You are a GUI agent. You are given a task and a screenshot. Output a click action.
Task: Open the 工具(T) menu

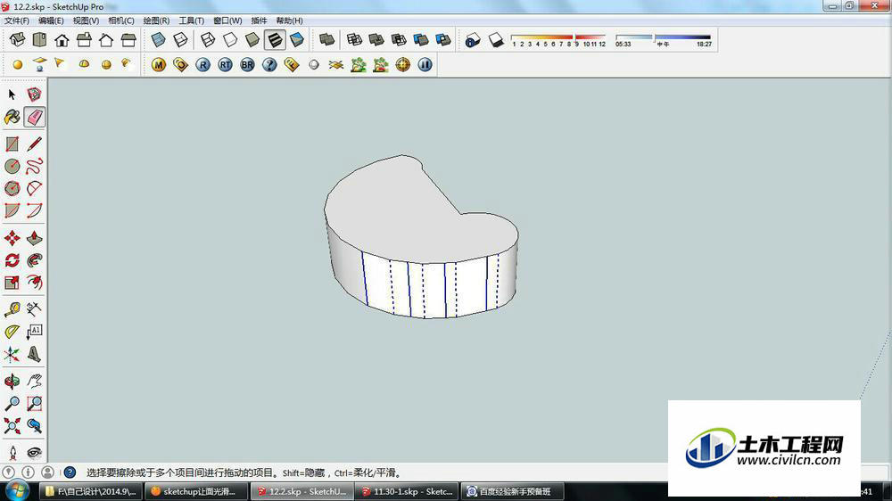pos(192,21)
